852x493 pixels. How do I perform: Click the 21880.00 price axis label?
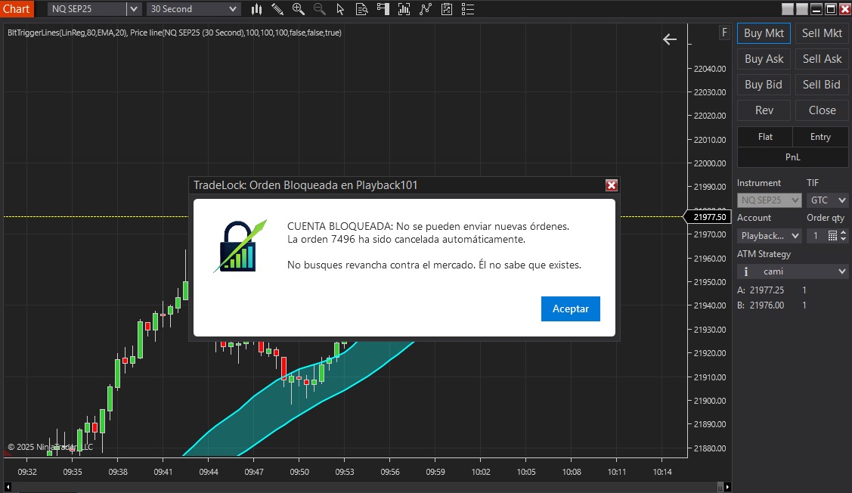710,448
